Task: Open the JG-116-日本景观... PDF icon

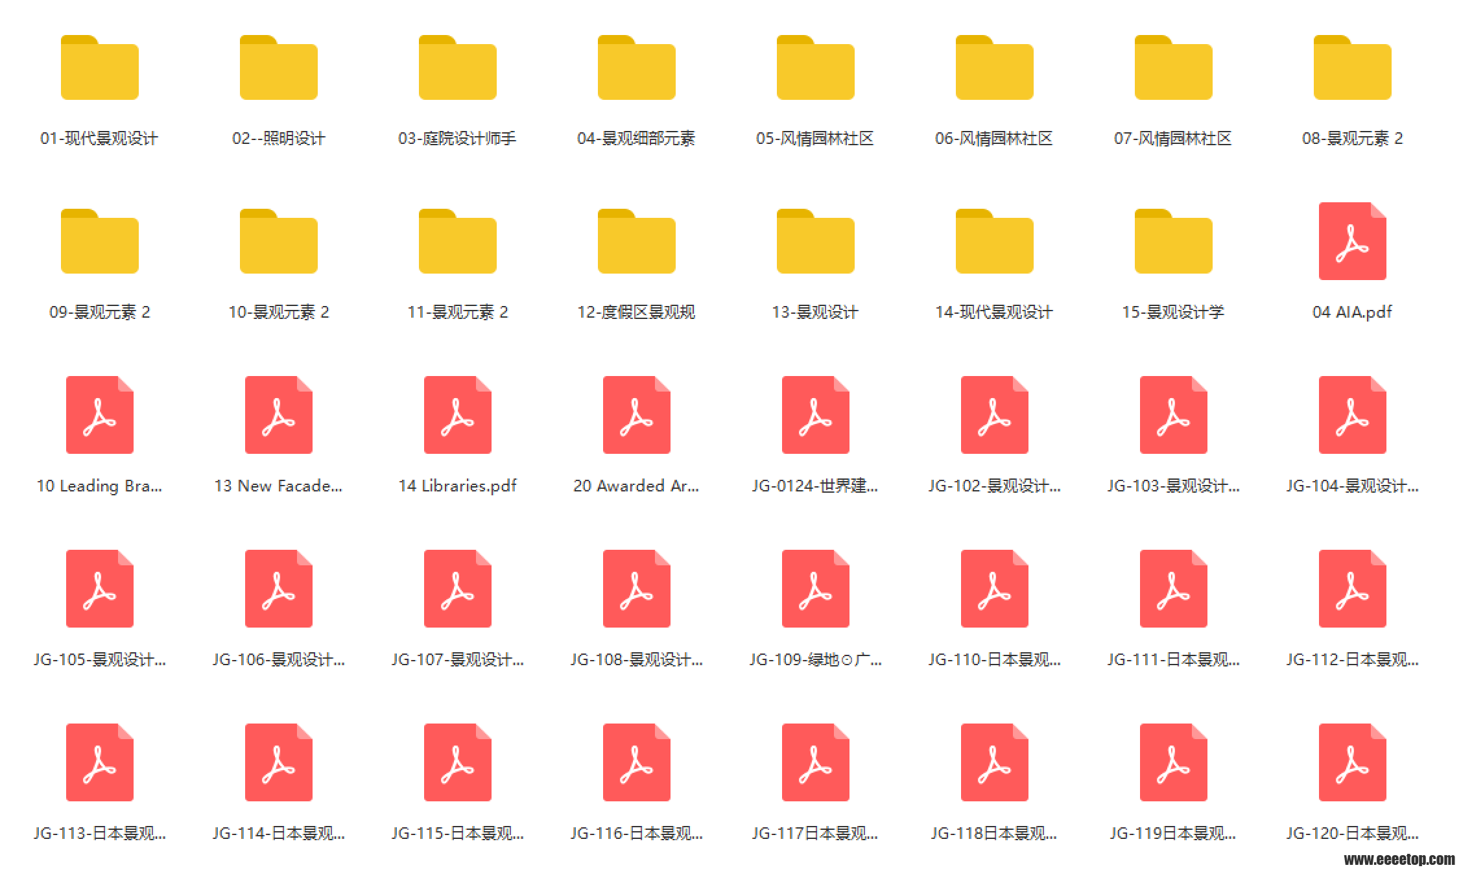Action: [x=636, y=762]
